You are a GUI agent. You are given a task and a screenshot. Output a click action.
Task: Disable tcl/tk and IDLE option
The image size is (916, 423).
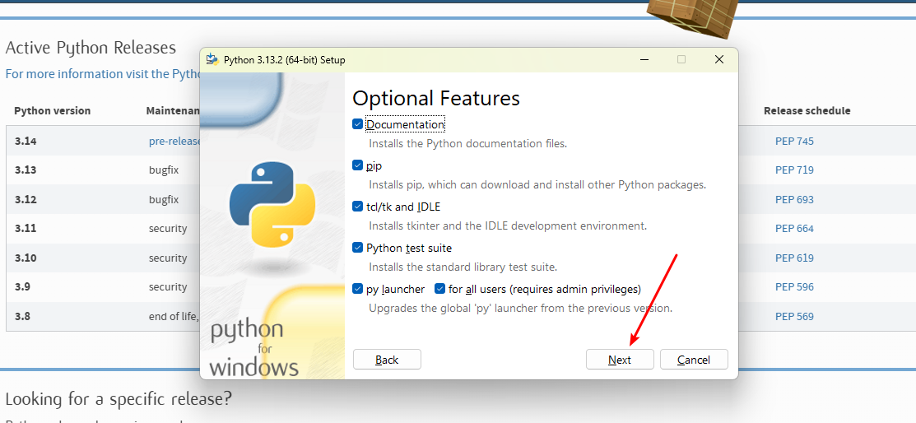(357, 207)
